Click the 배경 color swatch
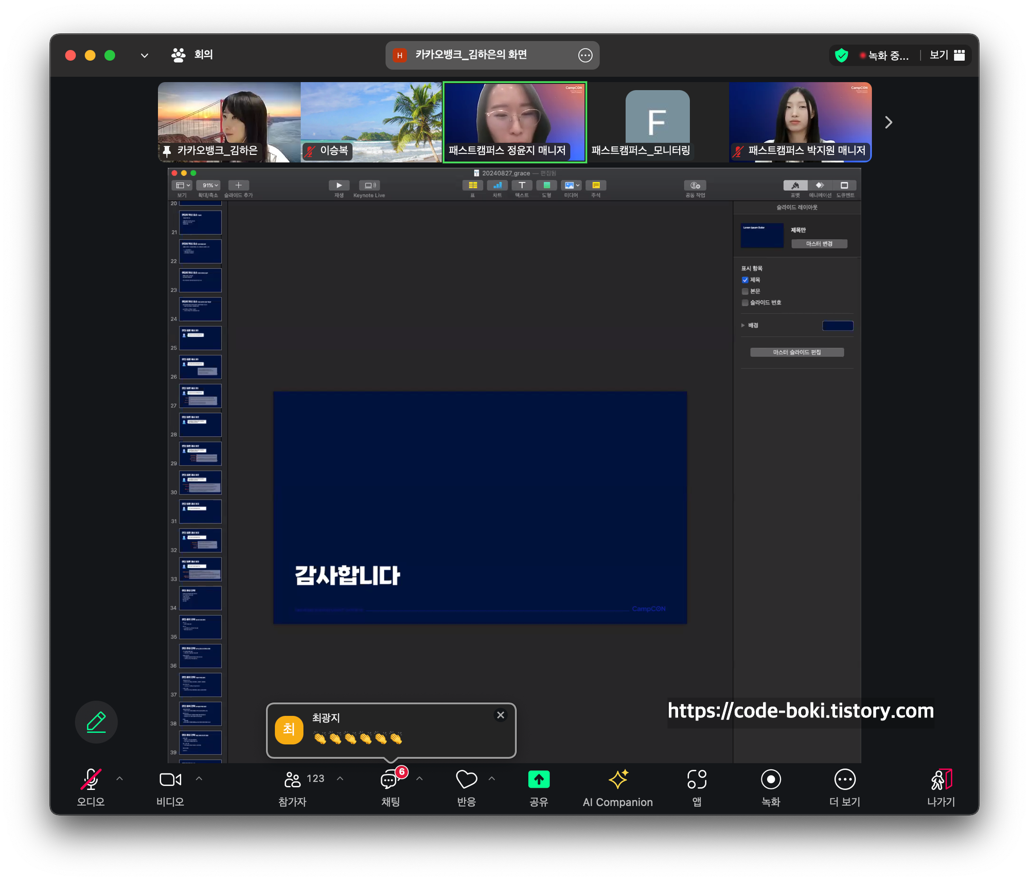Screen dimensions: 1029x881 pyautogui.click(x=837, y=325)
